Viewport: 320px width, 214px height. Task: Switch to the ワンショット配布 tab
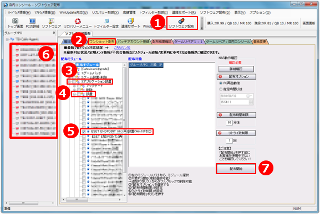pos(101,41)
